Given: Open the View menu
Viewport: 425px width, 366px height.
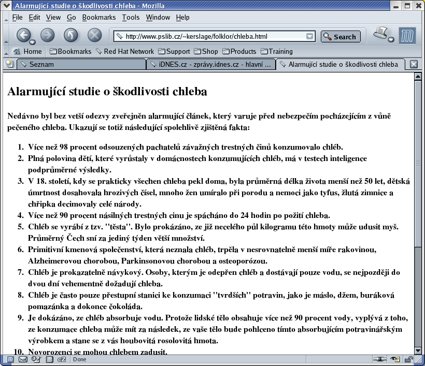Looking at the screenshot, I should [x=53, y=17].
